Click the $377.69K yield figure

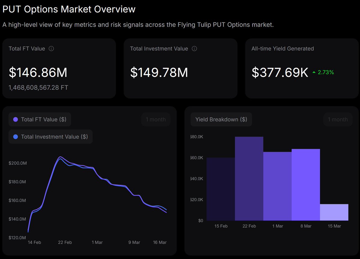tap(280, 73)
